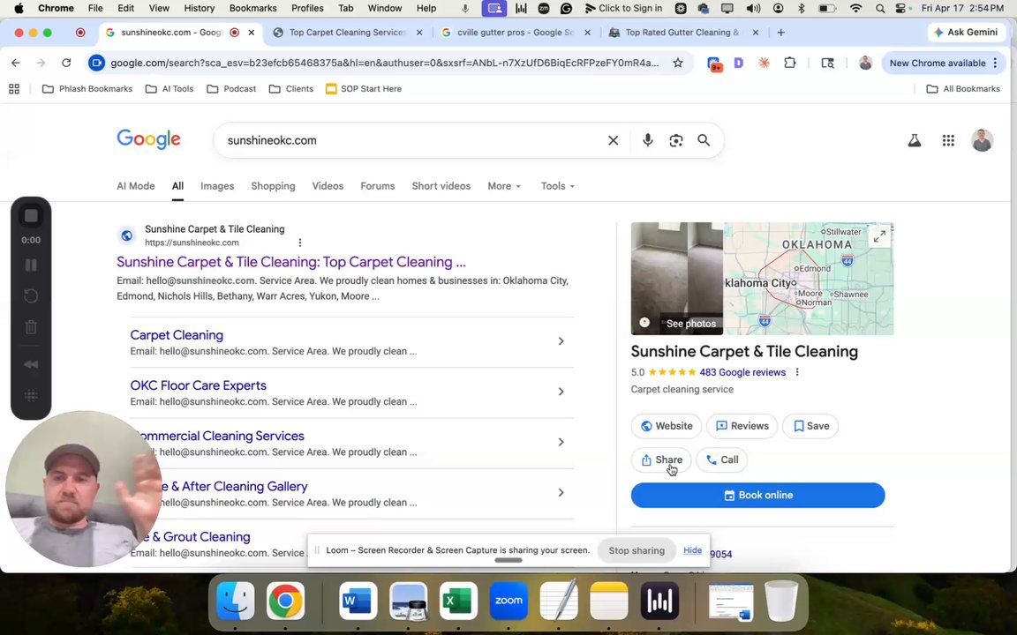1017x635 pixels.
Task: Switch to Top Carpet Cleaning Services browser tab
Action: click(347, 33)
